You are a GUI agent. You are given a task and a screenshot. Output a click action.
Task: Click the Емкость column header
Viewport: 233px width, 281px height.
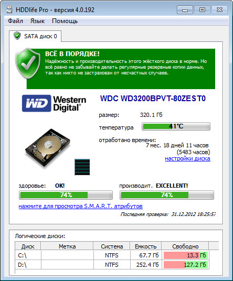(146, 246)
